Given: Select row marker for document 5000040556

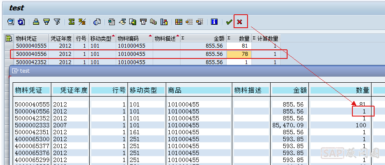Looking at the screenshot, I should [x=9, y=54].
